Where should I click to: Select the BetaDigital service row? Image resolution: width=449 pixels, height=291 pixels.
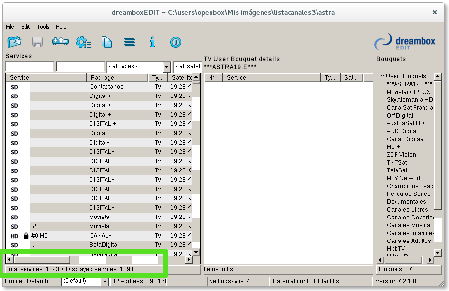tap(99, 245)
